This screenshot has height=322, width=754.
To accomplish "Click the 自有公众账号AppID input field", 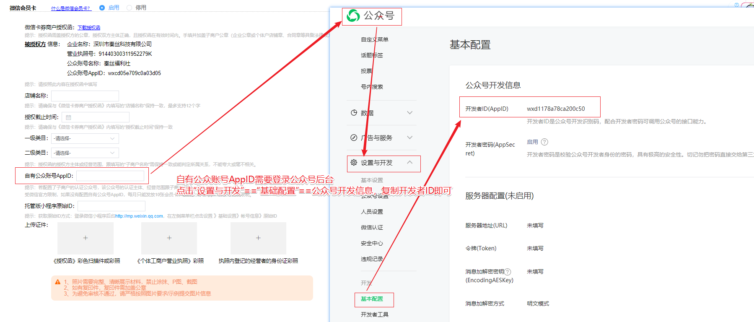I will pyautogui.click(x=110, y=176).
